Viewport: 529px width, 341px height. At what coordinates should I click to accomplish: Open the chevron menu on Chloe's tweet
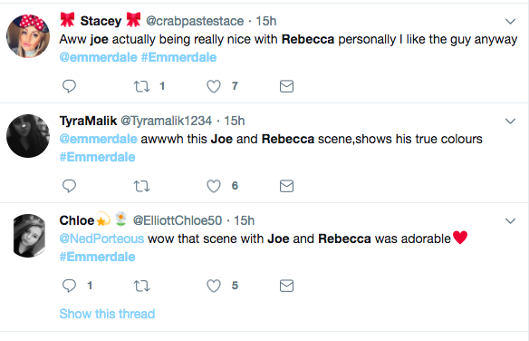[510, 221]
